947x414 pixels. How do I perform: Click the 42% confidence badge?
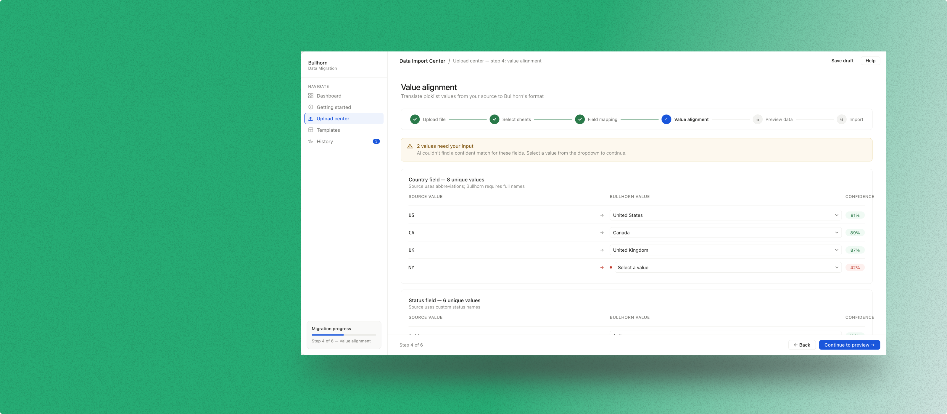coord(855,268)
